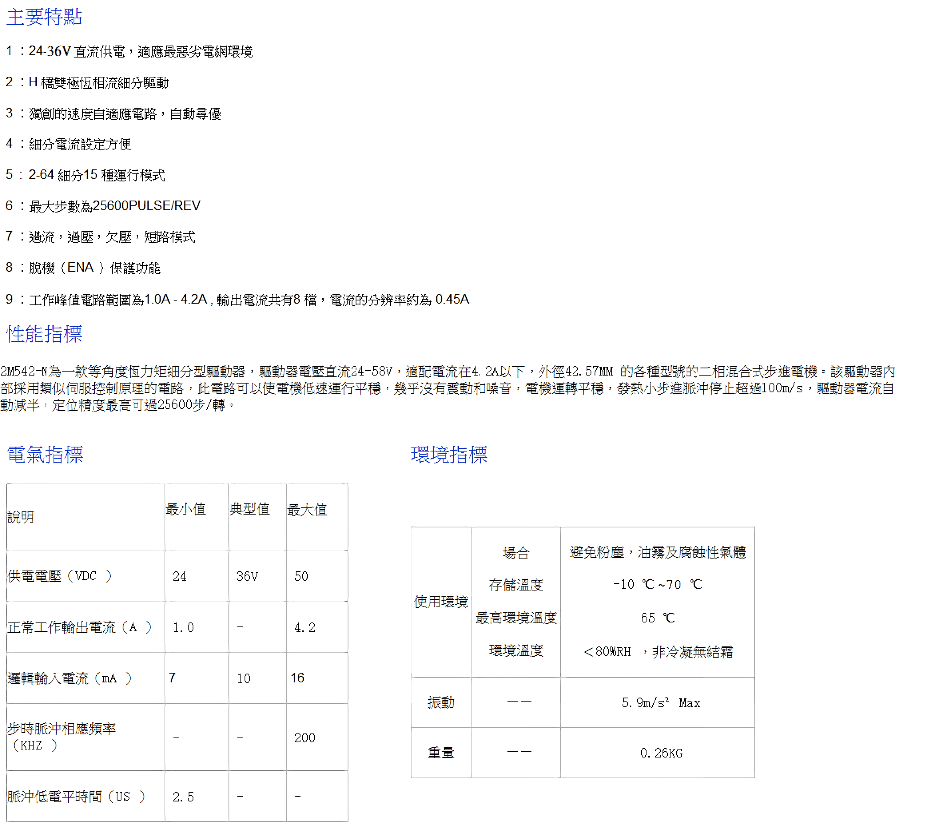Click the 主要特點 heading
This screenshot has height=839, width=943.
coord(44,17)
